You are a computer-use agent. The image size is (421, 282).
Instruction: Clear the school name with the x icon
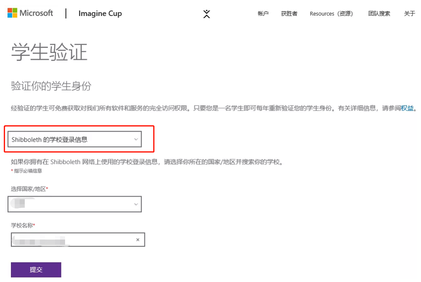pyautogui.click(x=138, y=240)
